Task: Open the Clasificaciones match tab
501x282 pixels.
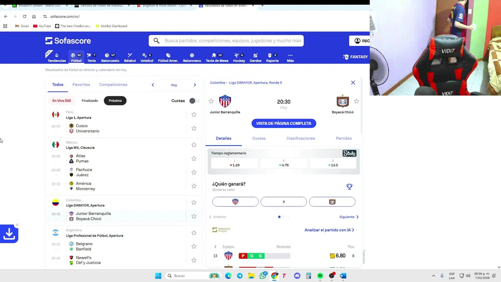Action: (301, 138)
